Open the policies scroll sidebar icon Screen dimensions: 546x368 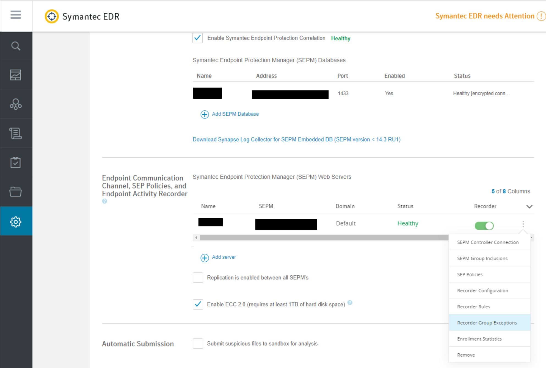[x=16, y=134]
